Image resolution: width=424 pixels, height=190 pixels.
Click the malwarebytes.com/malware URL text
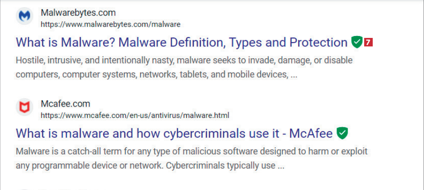110,24
